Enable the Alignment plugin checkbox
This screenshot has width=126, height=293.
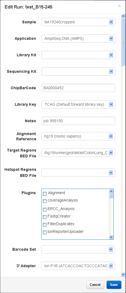click(x=45, y=193)
